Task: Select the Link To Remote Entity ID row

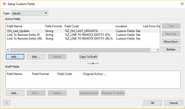Action: pyautogui.click(x=23, y=35)
